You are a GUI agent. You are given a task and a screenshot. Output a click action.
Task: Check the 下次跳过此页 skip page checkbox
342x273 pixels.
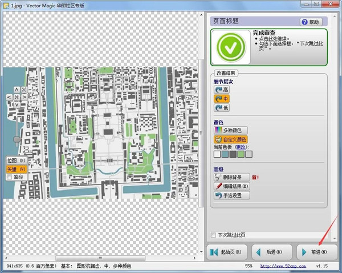[x=213, y=235]
